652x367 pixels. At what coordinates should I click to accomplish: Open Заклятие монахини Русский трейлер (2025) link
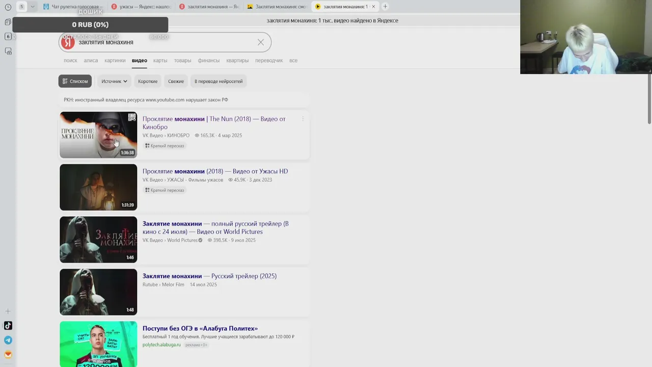click(209, 276)
